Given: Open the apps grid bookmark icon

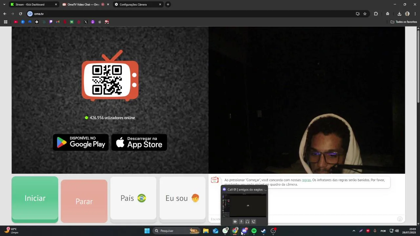Looking at the screenshot, I should click(x=6, y=22).
